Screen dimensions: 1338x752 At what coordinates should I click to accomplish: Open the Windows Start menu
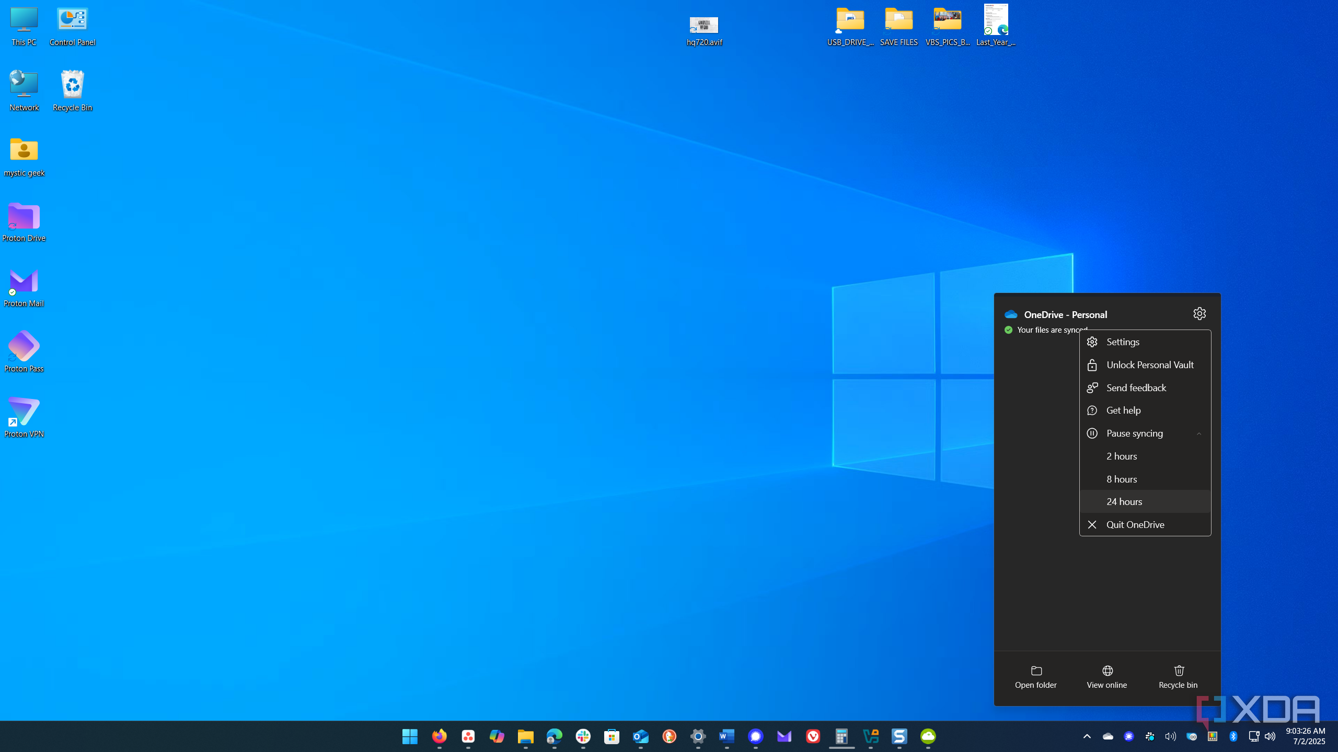point(410,736)
